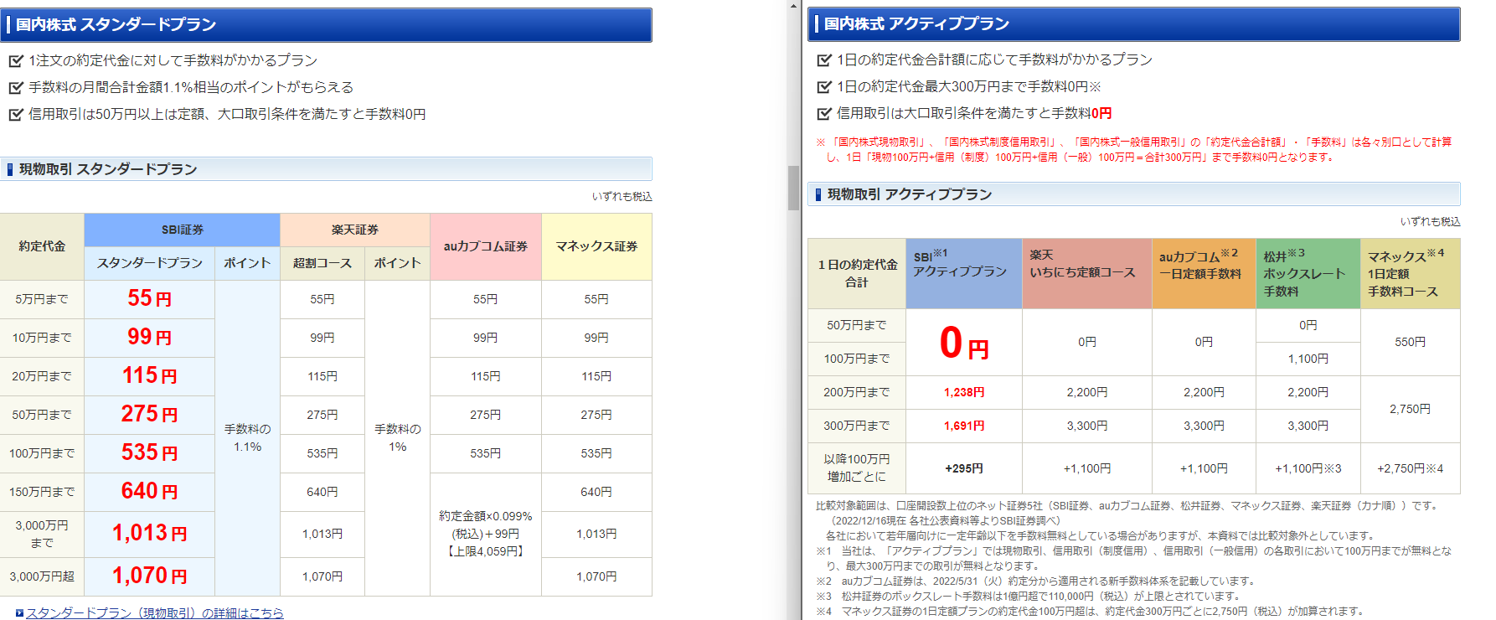1496x620 pixels.
Task: Click the いずれも税込 note above the active plan table
Action: coord(1430,221)
